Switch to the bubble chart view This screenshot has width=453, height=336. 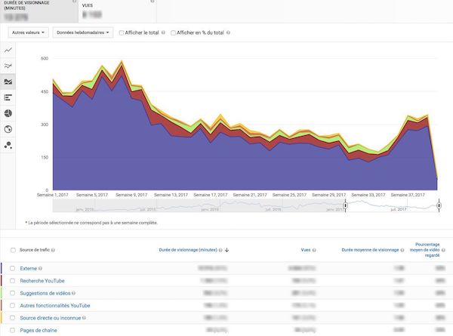(x=8, y=145)
